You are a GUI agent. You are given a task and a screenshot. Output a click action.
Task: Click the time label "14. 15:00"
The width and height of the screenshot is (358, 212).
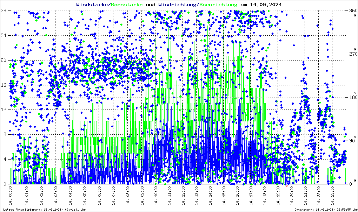224,196
